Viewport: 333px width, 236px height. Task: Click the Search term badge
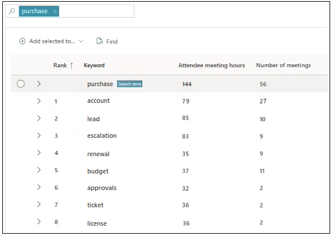[x=130, y=84]
